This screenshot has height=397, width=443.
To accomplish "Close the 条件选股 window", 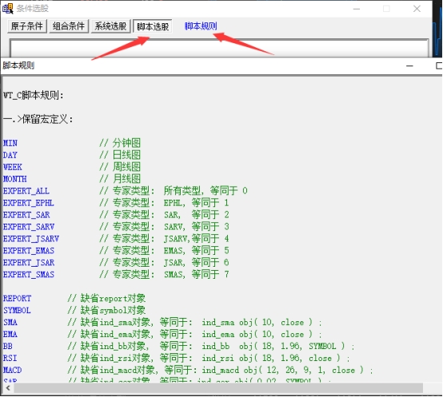I will [x=417, y=9].
